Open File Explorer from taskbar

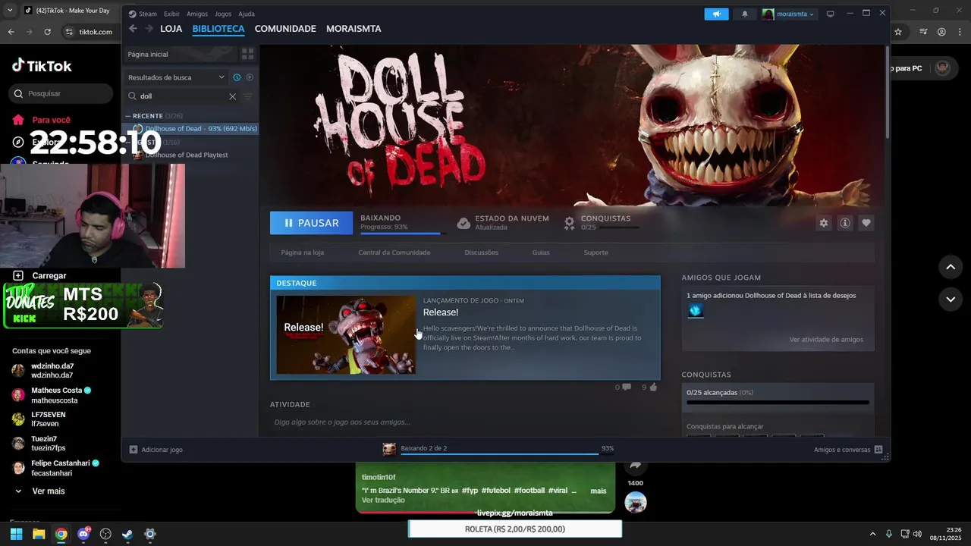pyautogui.click(x=39, y=534)
